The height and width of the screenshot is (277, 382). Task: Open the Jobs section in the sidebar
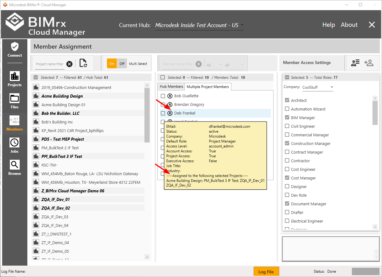[15, 146]
